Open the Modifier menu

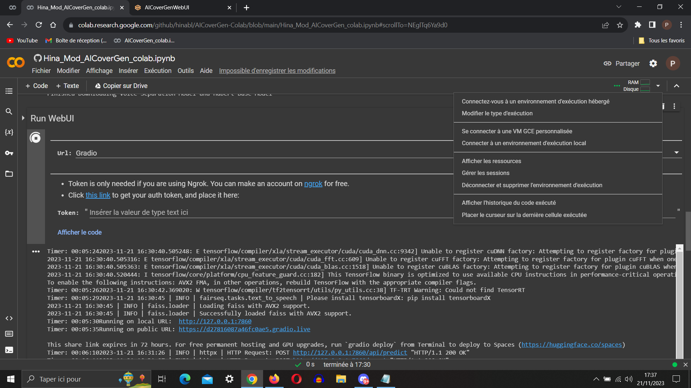tap(68, 71)
